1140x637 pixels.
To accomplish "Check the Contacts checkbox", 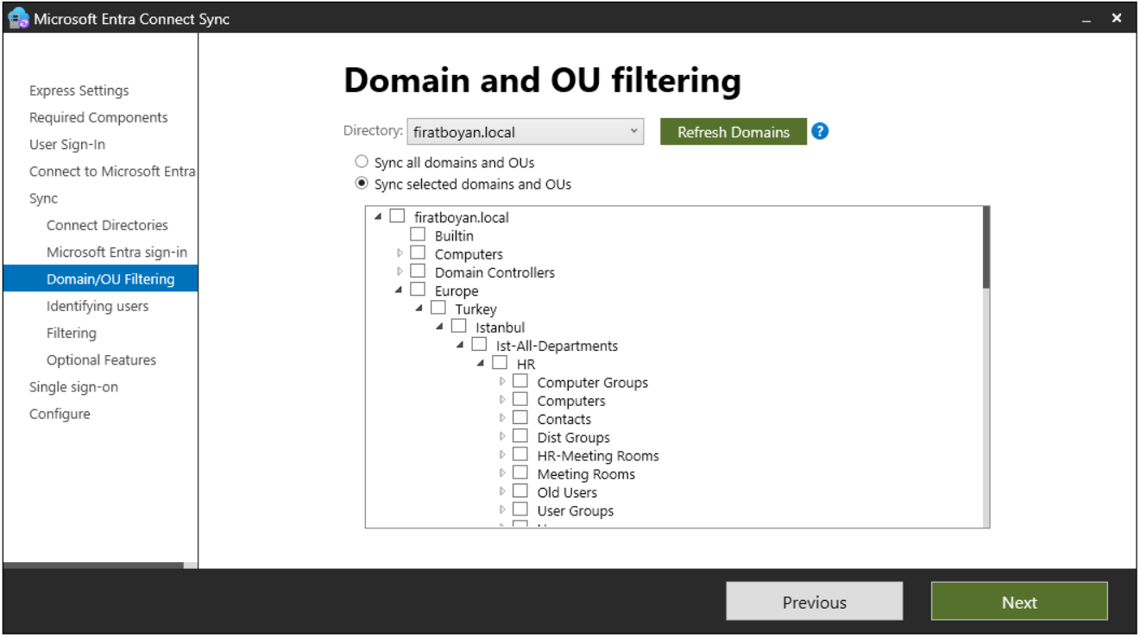I will 520,418.
